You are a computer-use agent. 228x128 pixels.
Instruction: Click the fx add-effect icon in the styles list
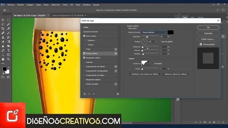85,94
